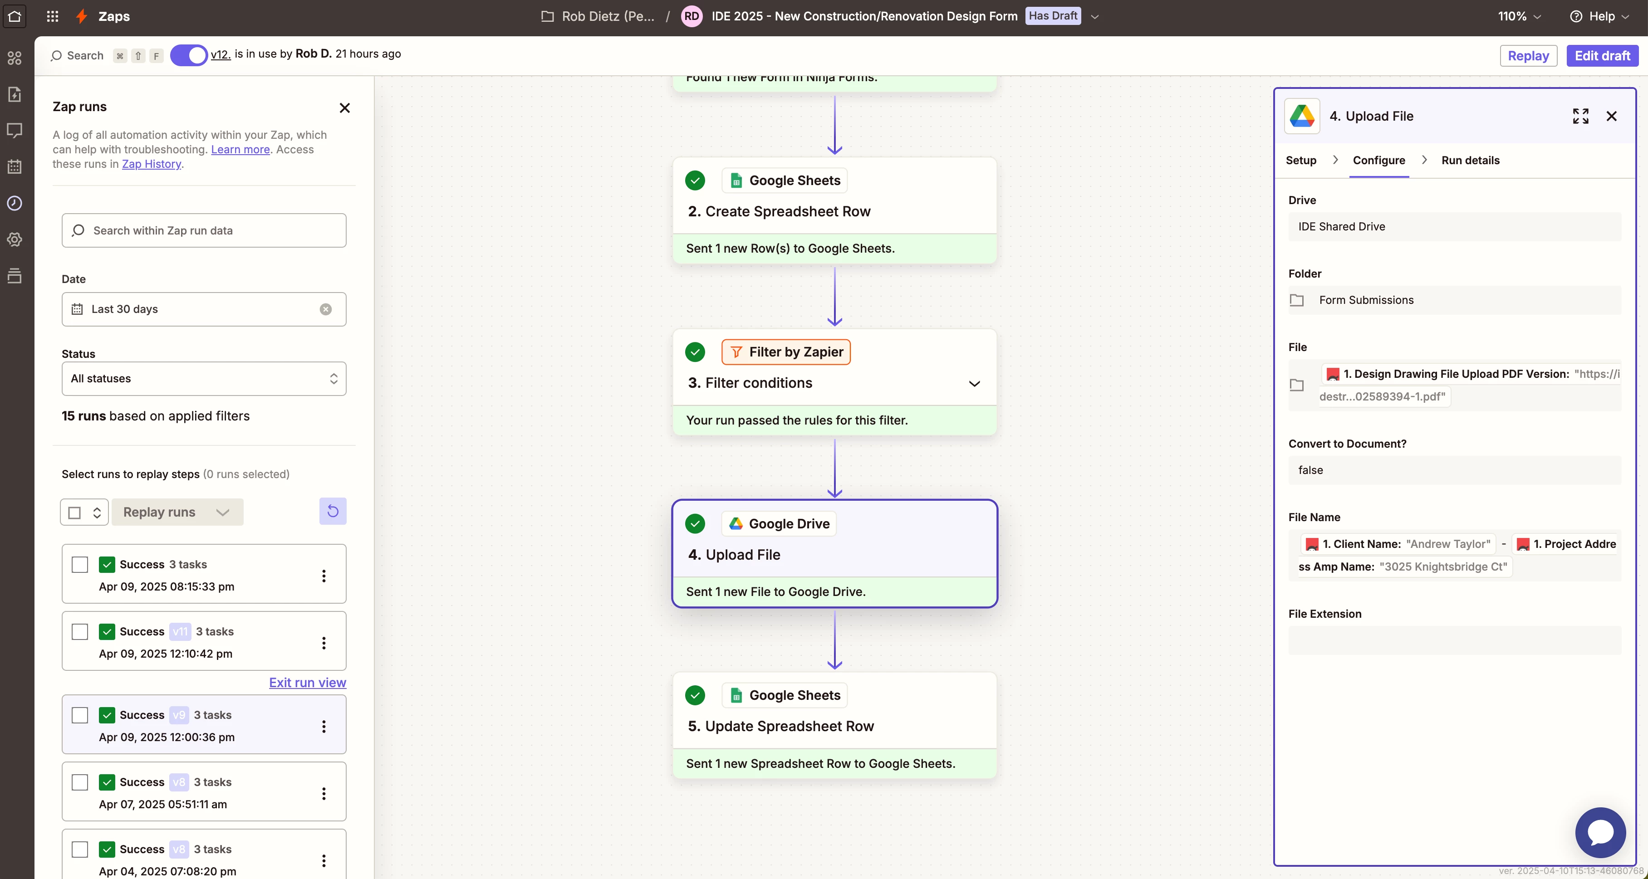This screenshot has width=1648, height=879.
Task: Clear the Last 30 days date filter
Action: 326,309
